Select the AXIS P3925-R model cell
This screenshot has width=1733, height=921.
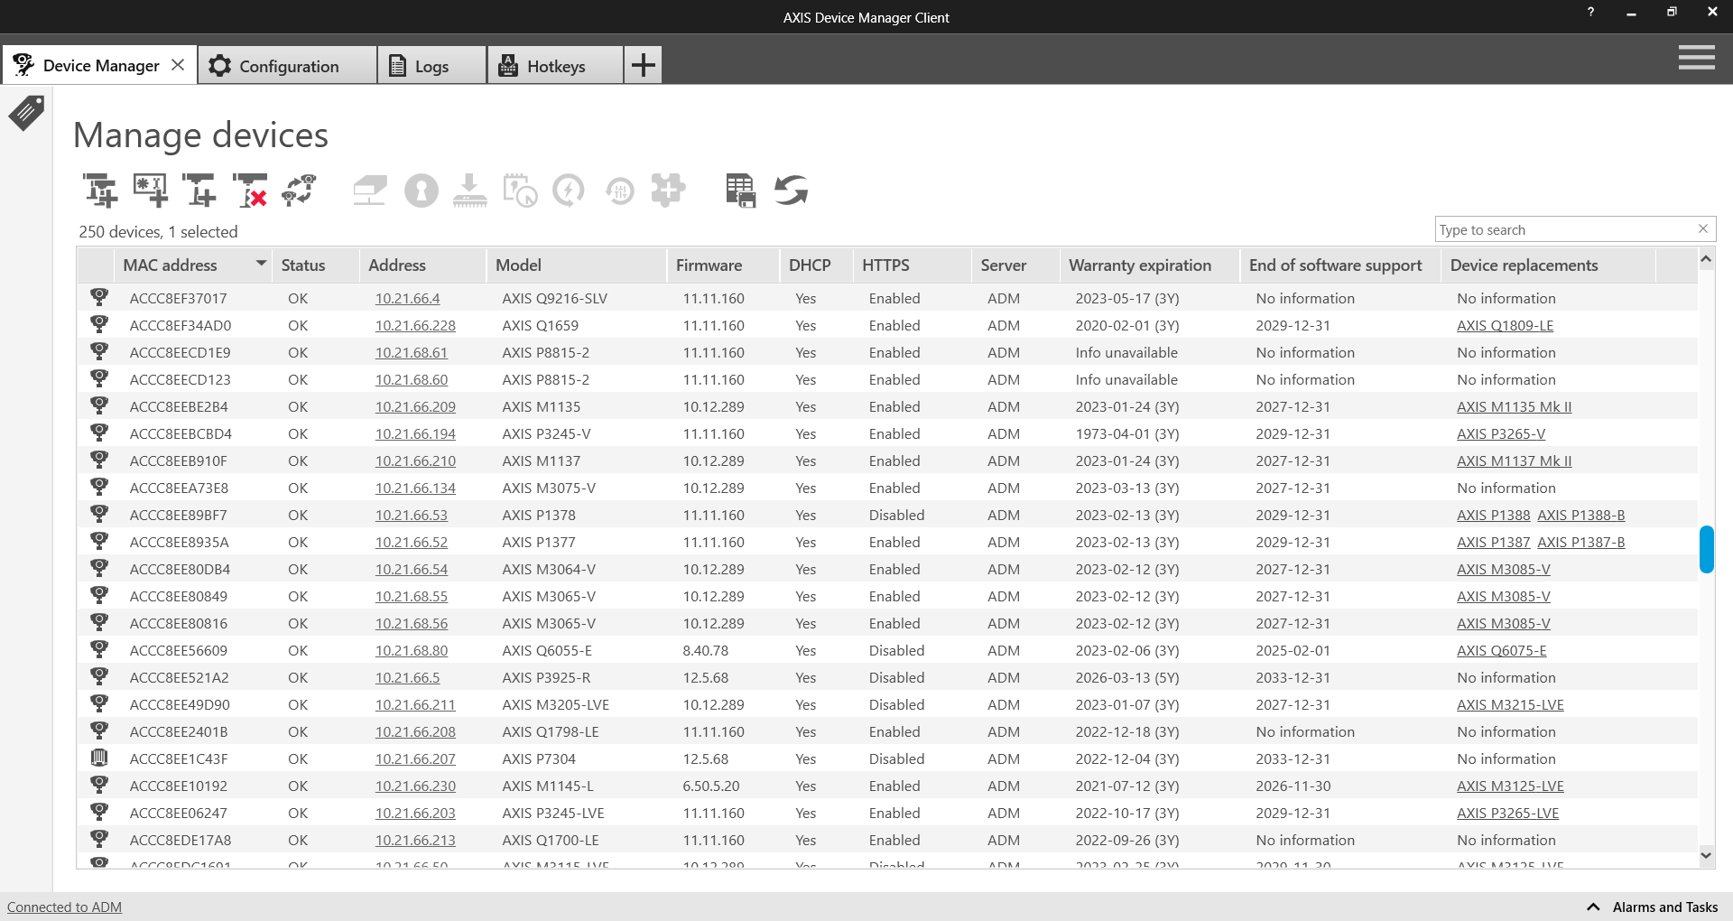545,677
